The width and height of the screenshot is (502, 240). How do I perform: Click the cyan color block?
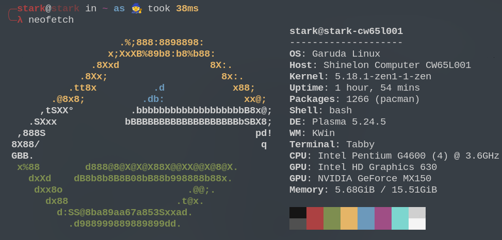tap(400, 218)
